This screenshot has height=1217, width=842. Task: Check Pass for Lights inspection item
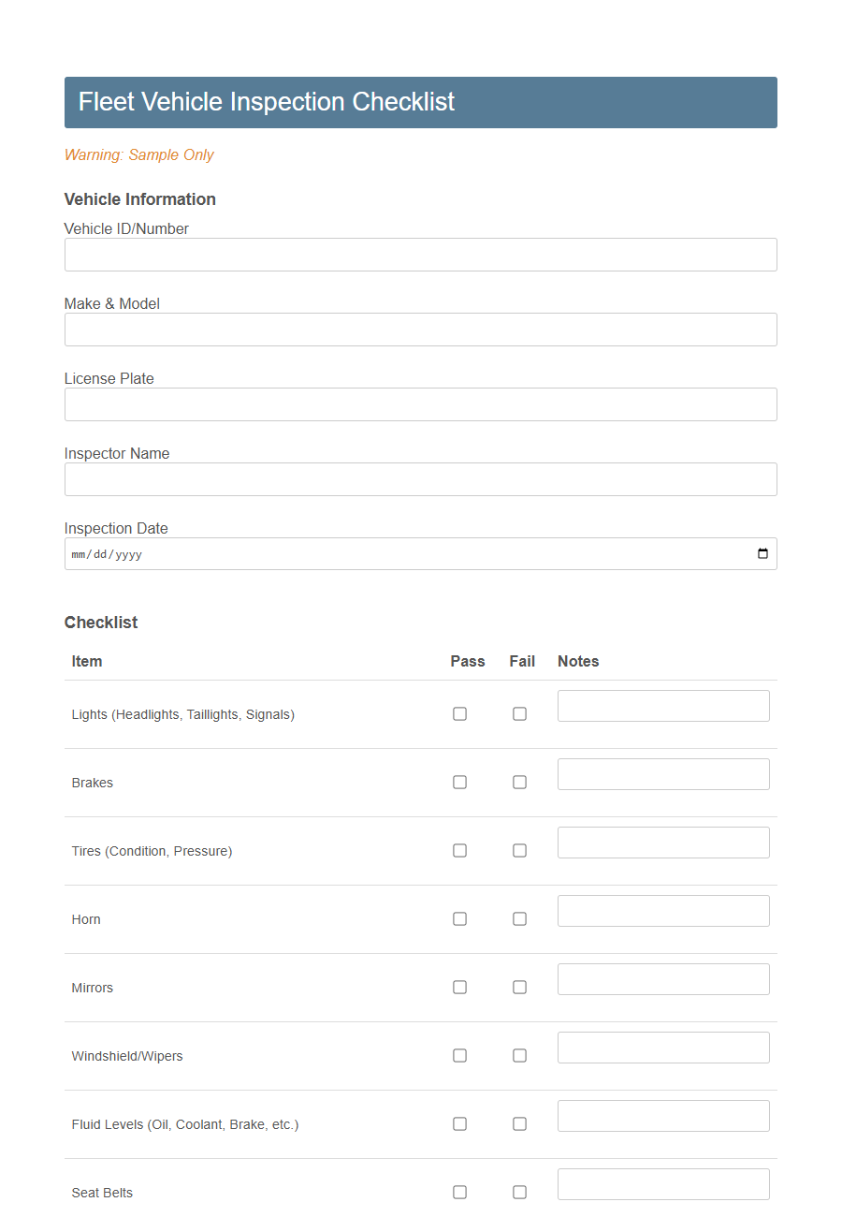coord(459,713)
